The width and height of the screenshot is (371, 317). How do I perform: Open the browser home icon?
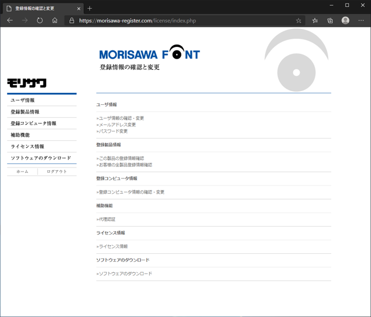[54, 21]
